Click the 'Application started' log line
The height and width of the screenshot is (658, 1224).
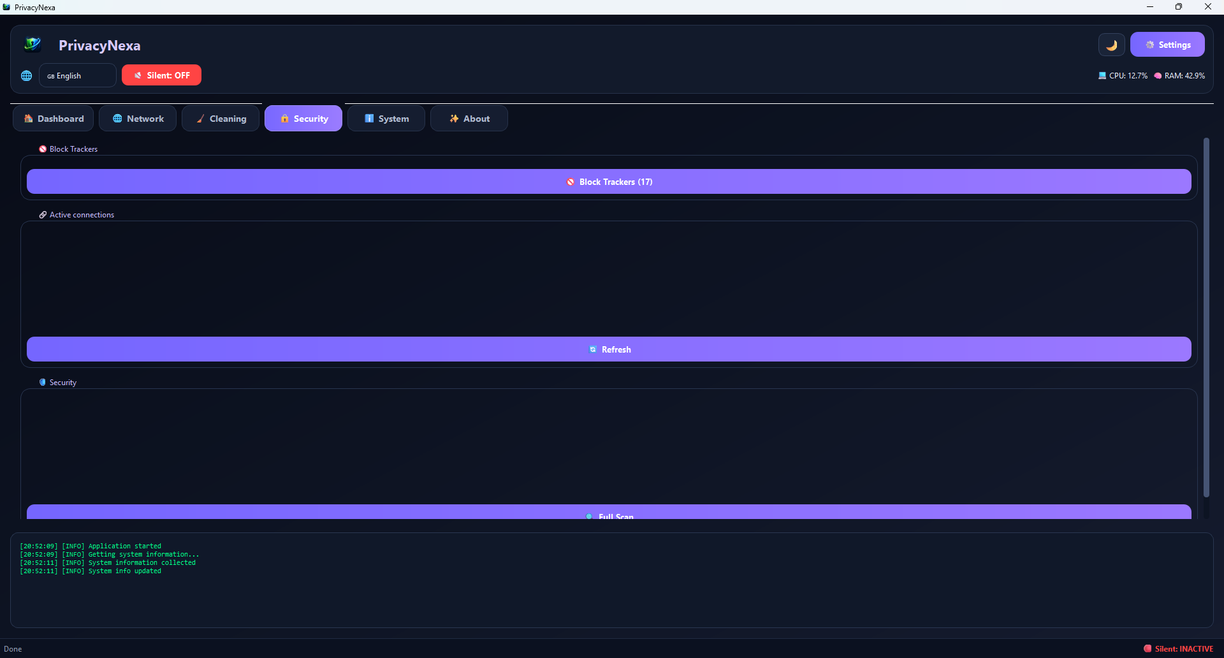point(91,546)
